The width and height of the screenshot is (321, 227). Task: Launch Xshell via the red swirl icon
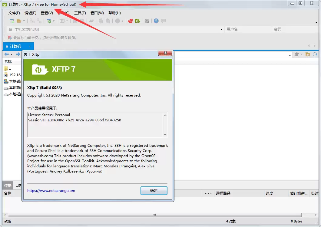tap(131, 21)
